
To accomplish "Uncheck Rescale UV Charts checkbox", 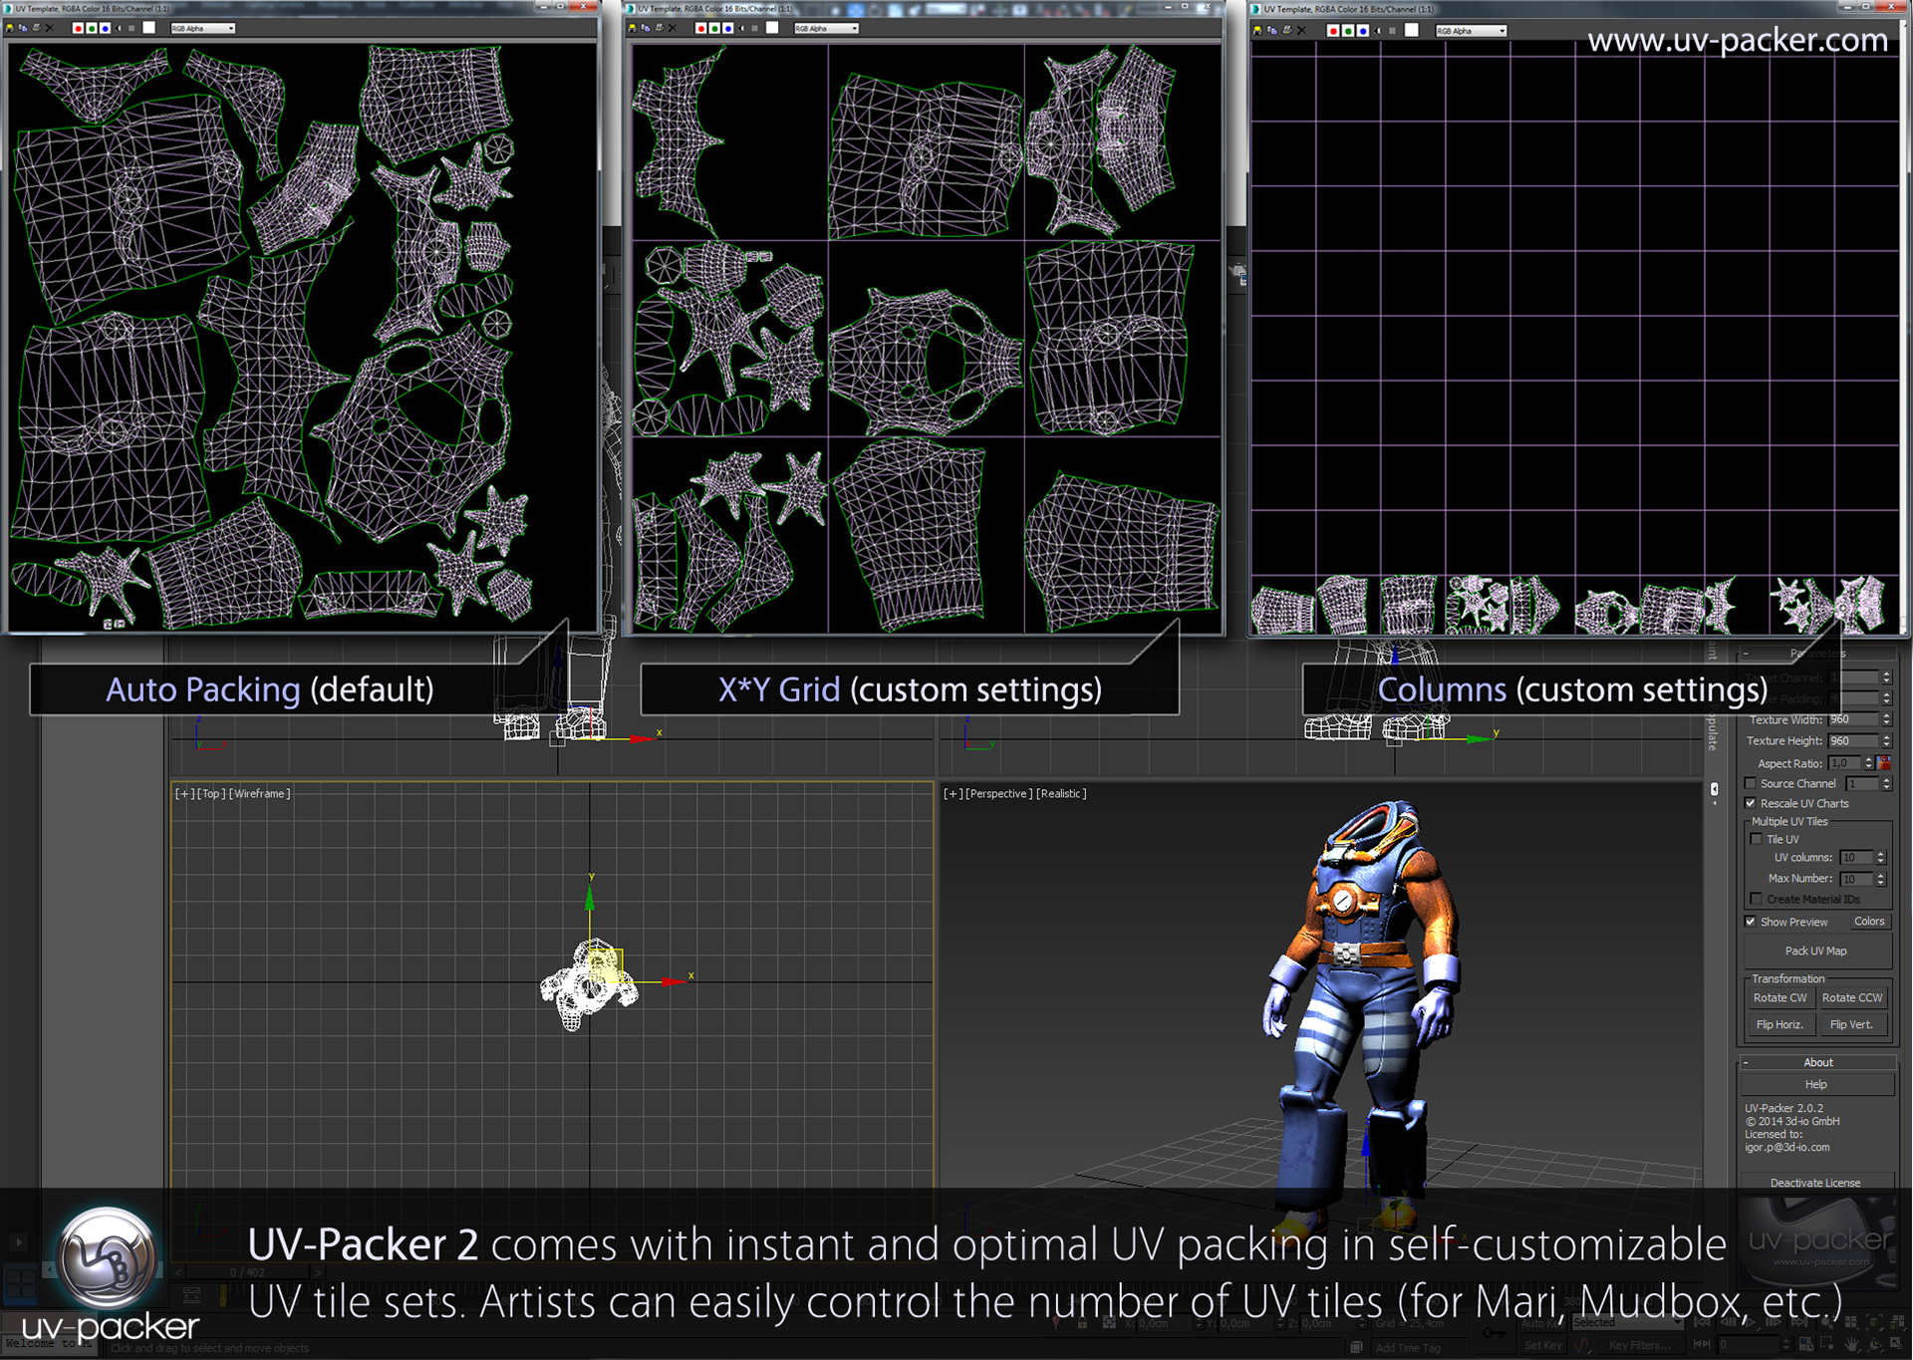I will [1750, 803].
